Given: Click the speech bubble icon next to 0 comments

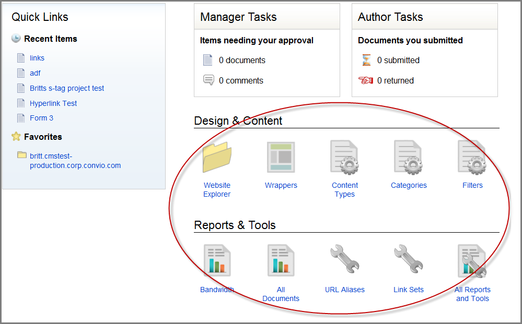Looking at the screenshot, I should coord(208,80).
